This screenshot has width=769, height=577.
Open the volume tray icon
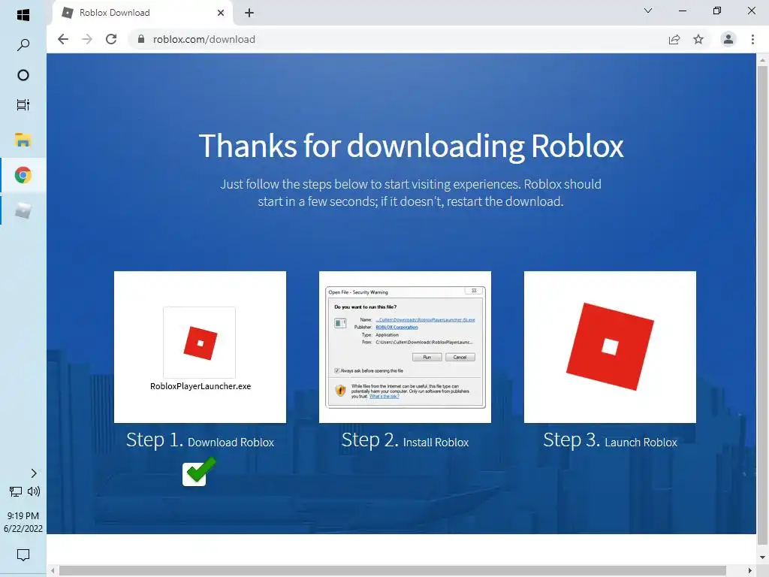pyautogui.click(x=34, y=491)
